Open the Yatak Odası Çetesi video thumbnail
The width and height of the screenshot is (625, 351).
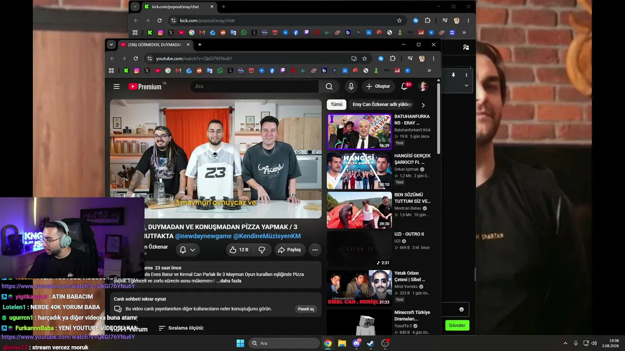(x=359, y=288)
